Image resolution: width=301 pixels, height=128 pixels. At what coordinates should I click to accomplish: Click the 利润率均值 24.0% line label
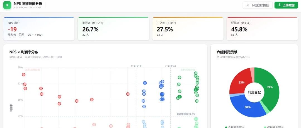click(186, 114)
